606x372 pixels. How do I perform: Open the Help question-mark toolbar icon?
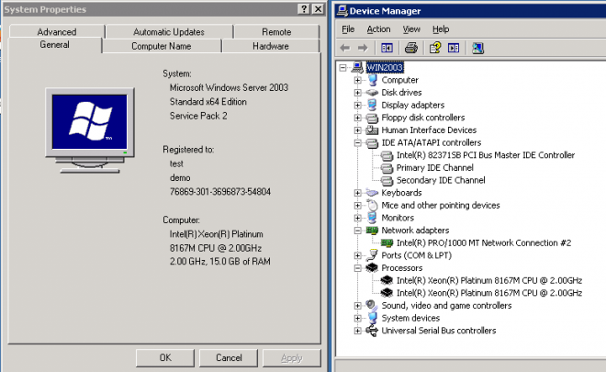435,48
